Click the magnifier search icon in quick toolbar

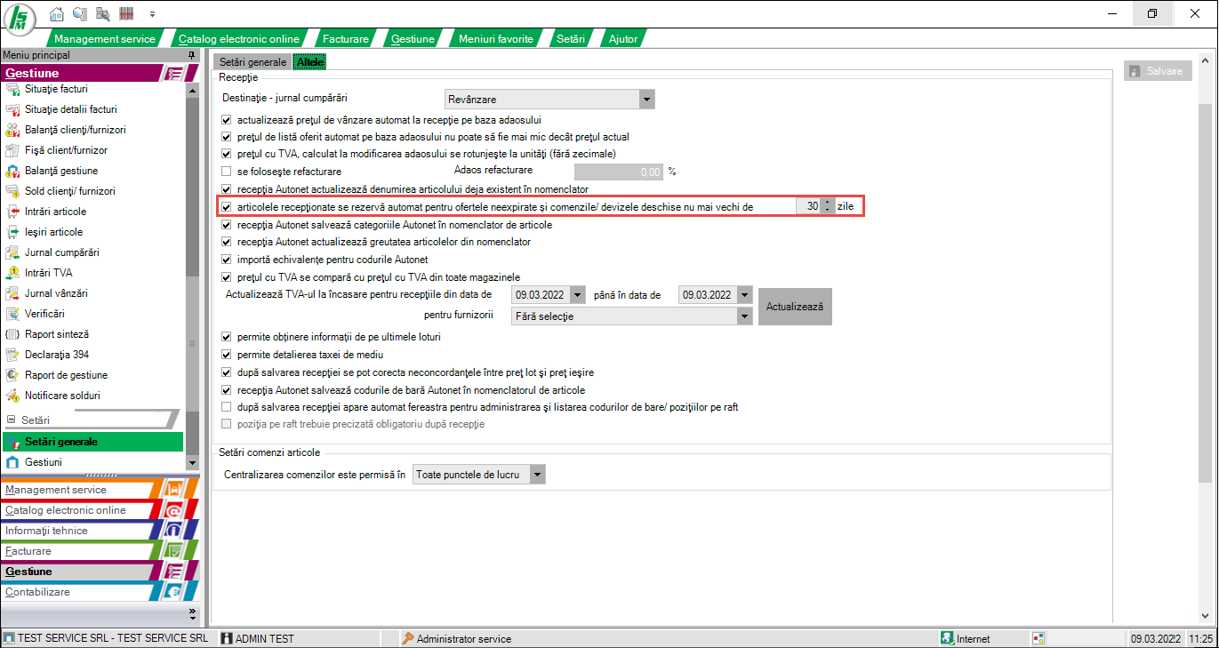click(x=80, y=14)
